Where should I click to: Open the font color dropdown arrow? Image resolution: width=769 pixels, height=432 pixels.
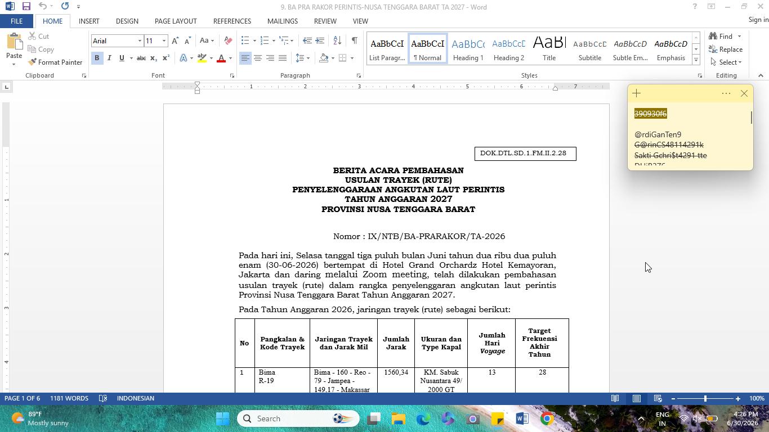pos(230,58)
